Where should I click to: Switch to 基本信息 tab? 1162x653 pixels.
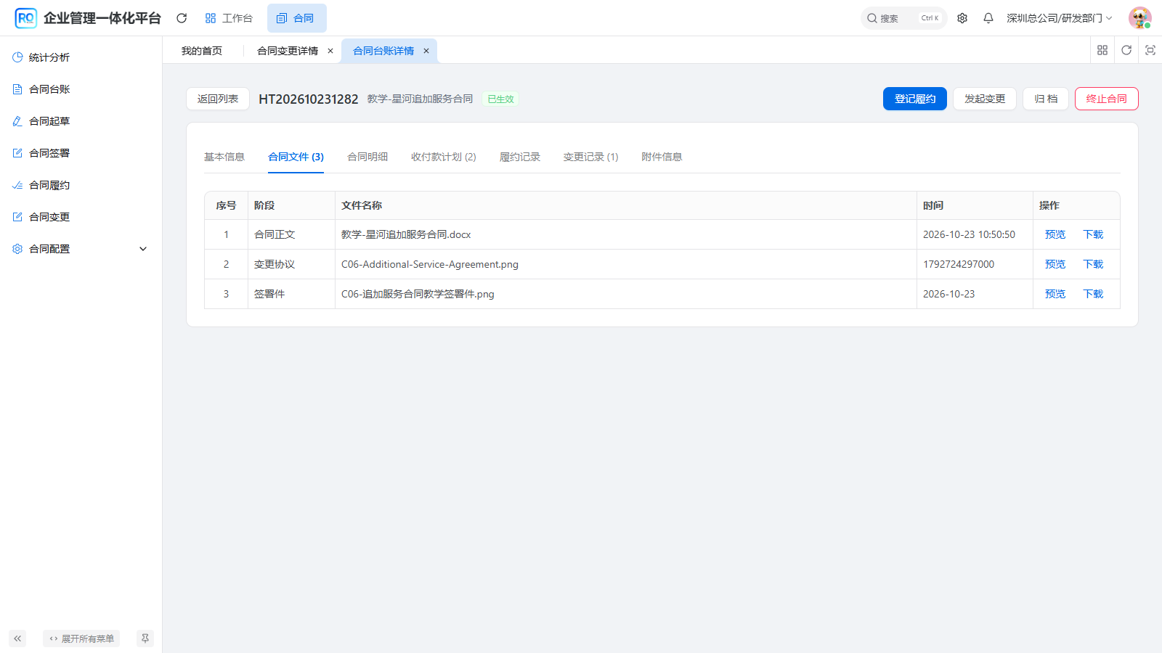point(224,157)
